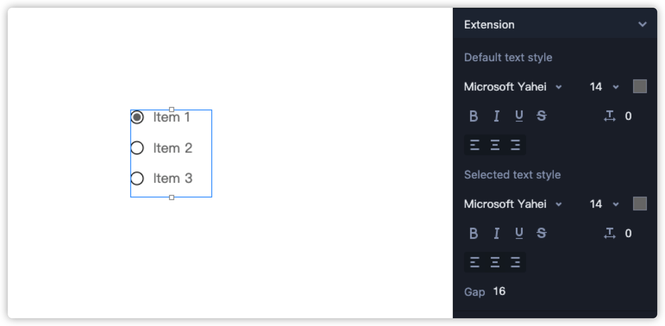Image resolution: width=665 pixels, height=326 pixels.
Task: Center-align the default text
Action: pos(495,145)
